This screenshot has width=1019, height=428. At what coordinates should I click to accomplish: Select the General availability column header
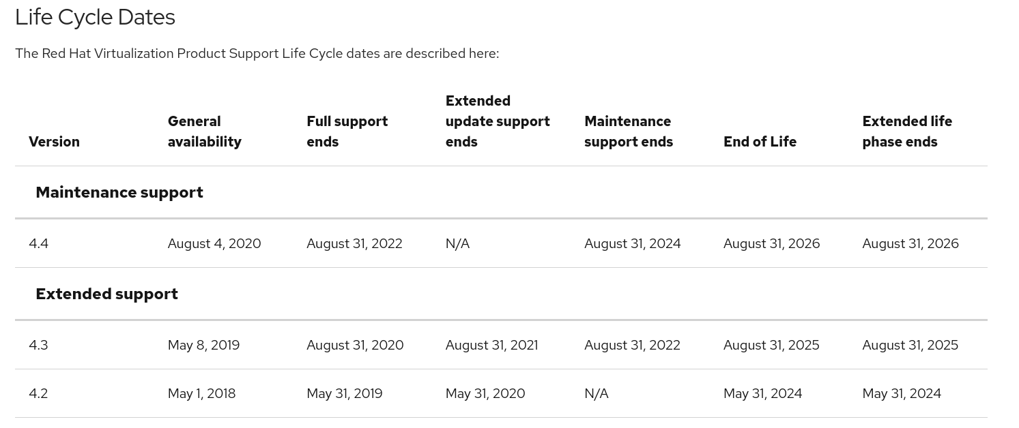click(x=204, y=132)
